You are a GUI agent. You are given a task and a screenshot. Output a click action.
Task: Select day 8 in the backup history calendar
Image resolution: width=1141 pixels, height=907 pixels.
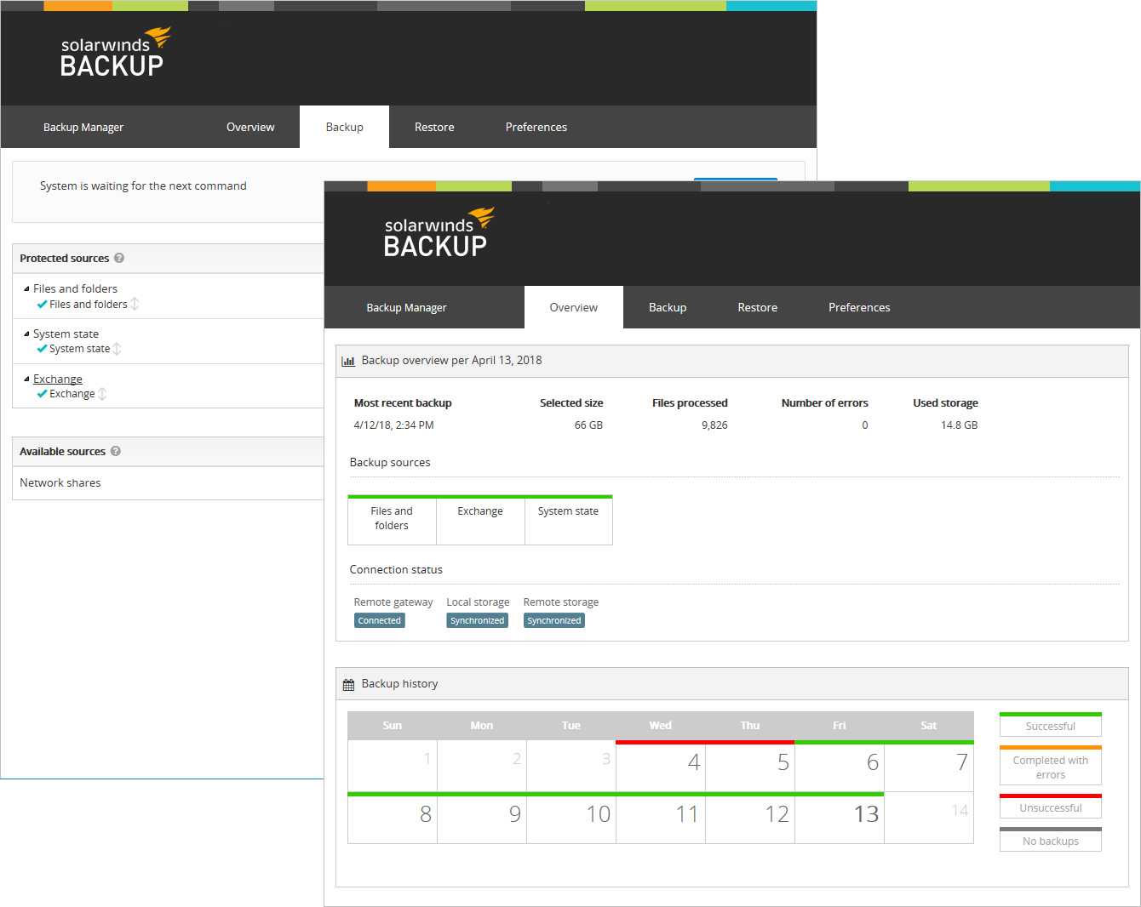click(393, 818)
